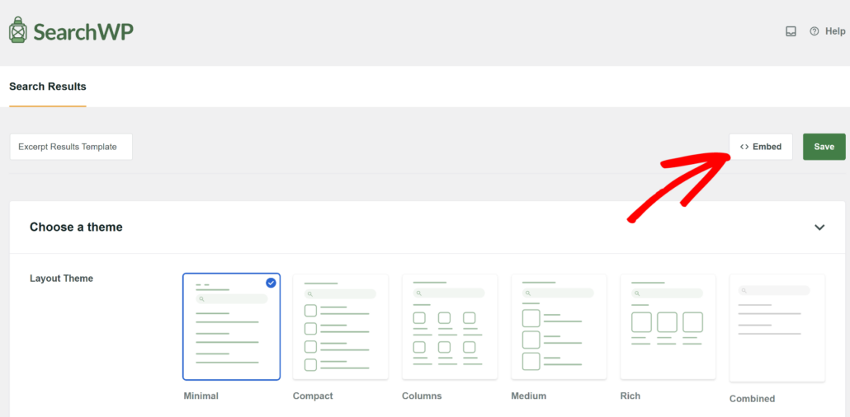This screenshot has width=850, height=417.
Task: Select the Compact layout theme
Action: point(341,326)
